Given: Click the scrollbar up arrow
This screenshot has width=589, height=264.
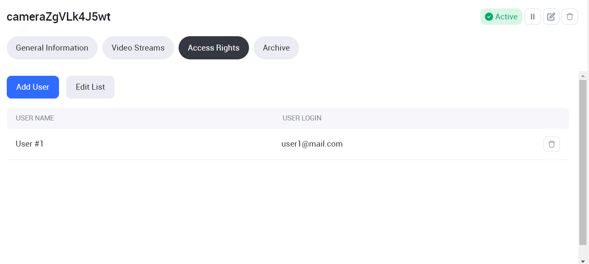Looking at the screenshot, I should [x=583, y=76].
